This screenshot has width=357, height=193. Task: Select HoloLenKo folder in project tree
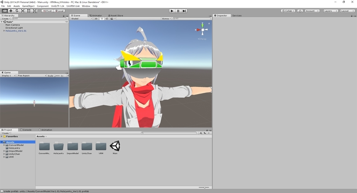pos(14,148)
